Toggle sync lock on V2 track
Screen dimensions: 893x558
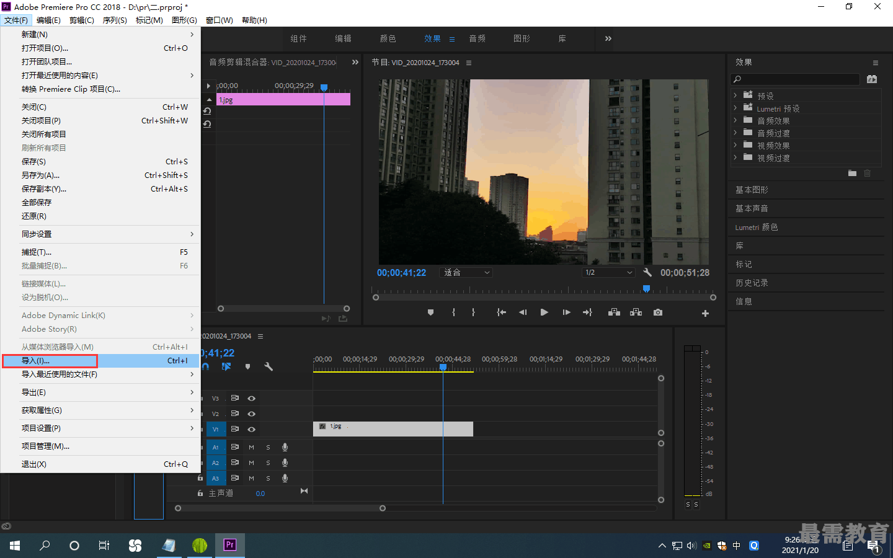235,414
